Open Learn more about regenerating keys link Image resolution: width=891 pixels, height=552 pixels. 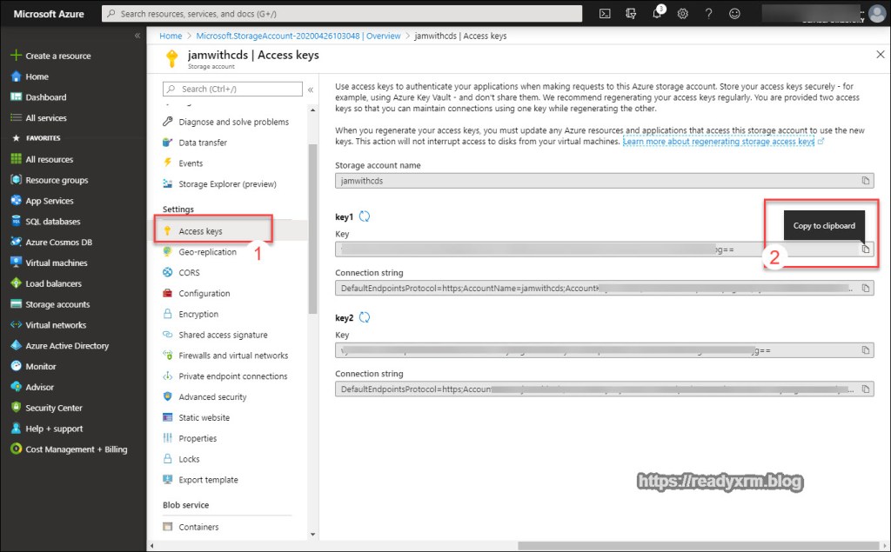coord(719,141)
